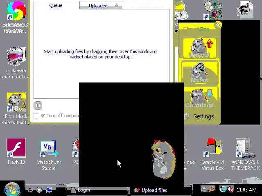Open the raccoon file icon on desktop
Viewport: 262px width, 196px height.
tap(245, 10)
